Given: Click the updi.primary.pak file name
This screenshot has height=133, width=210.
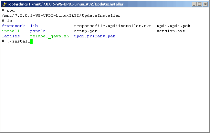Looking at the screenshot, I should click(95, 36).
